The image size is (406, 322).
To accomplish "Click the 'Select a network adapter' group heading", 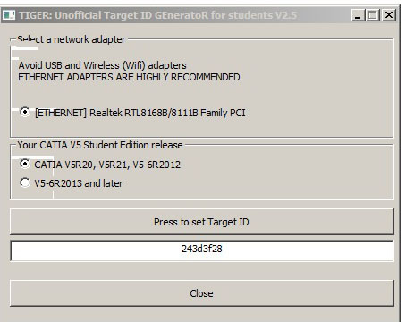I will point(72,39).
